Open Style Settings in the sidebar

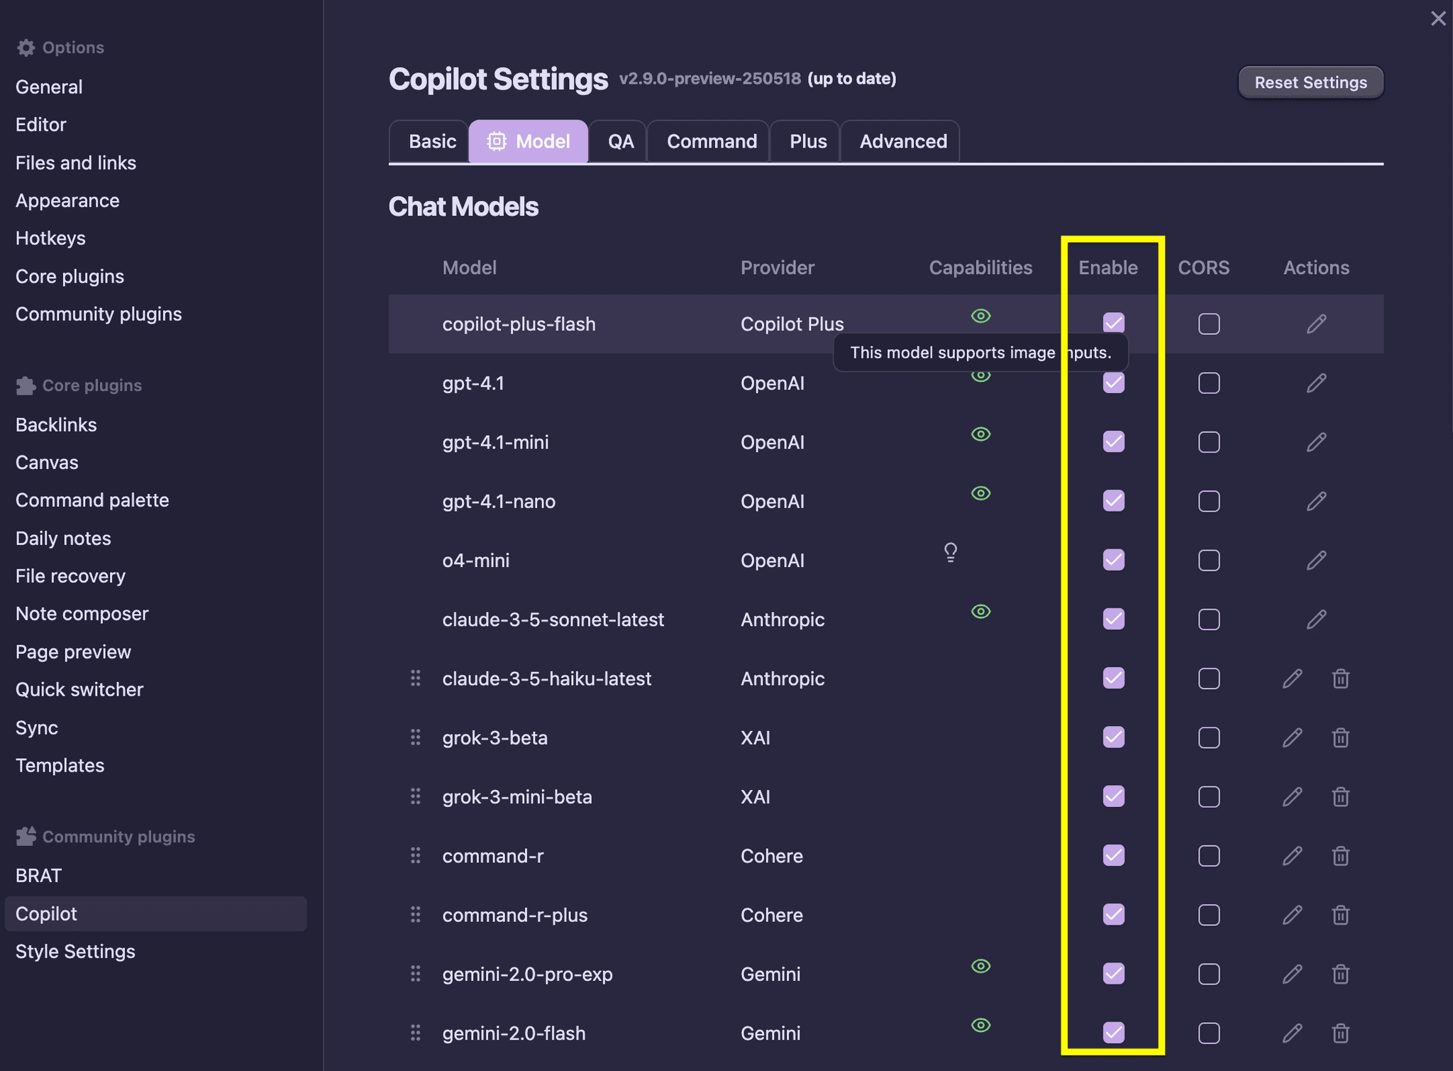click(75, 951)
